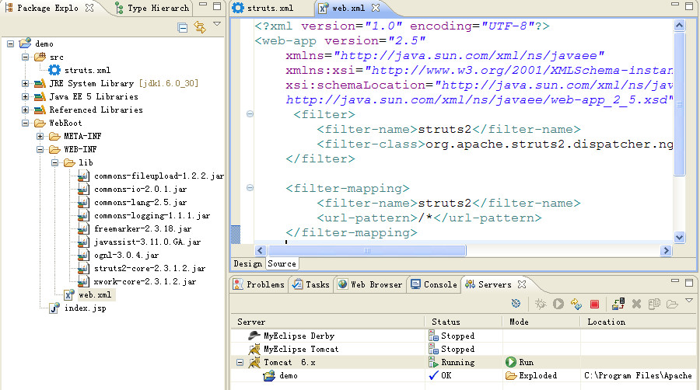Expand the META-INF folder
700x390 pixels.
point(40,137)
